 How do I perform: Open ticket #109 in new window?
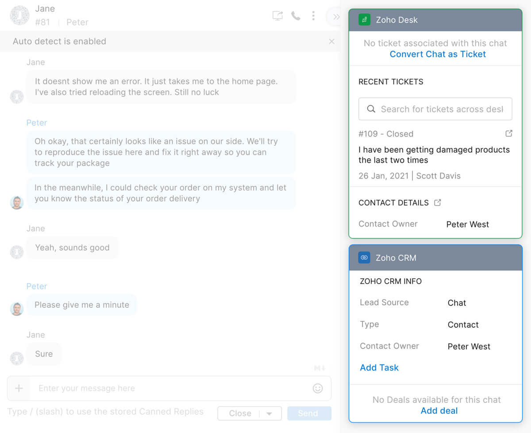click(509, 133)
